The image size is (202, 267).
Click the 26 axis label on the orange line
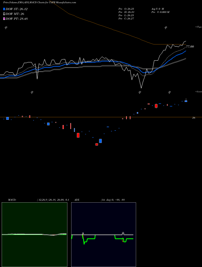[194, 118]
